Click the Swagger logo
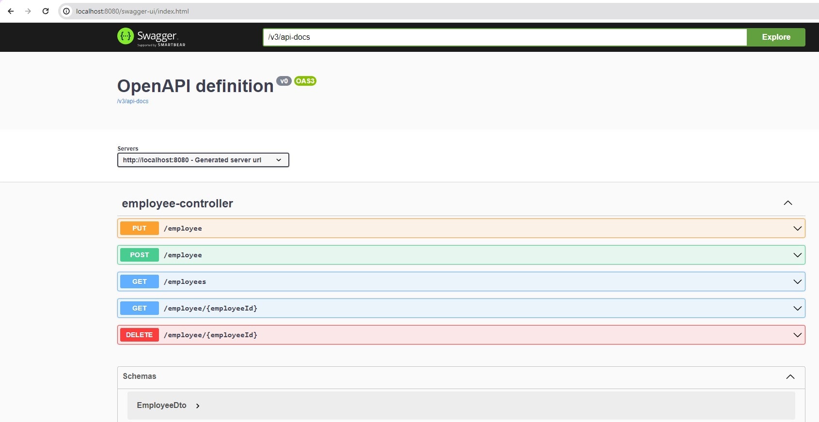Screen dimensions: 819x422 151,37
